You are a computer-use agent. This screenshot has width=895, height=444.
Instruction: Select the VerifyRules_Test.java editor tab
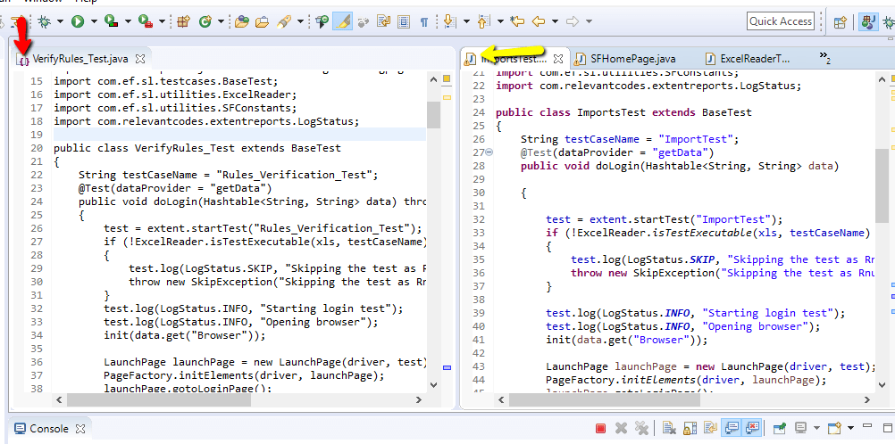point(80,59)
